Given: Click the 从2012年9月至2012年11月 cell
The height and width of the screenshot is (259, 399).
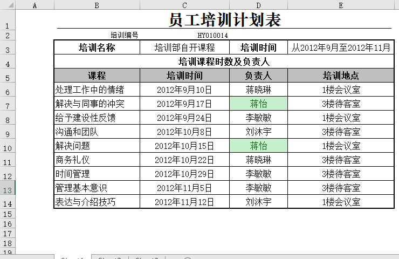Looking at the screenshot, I should point(341,47).
